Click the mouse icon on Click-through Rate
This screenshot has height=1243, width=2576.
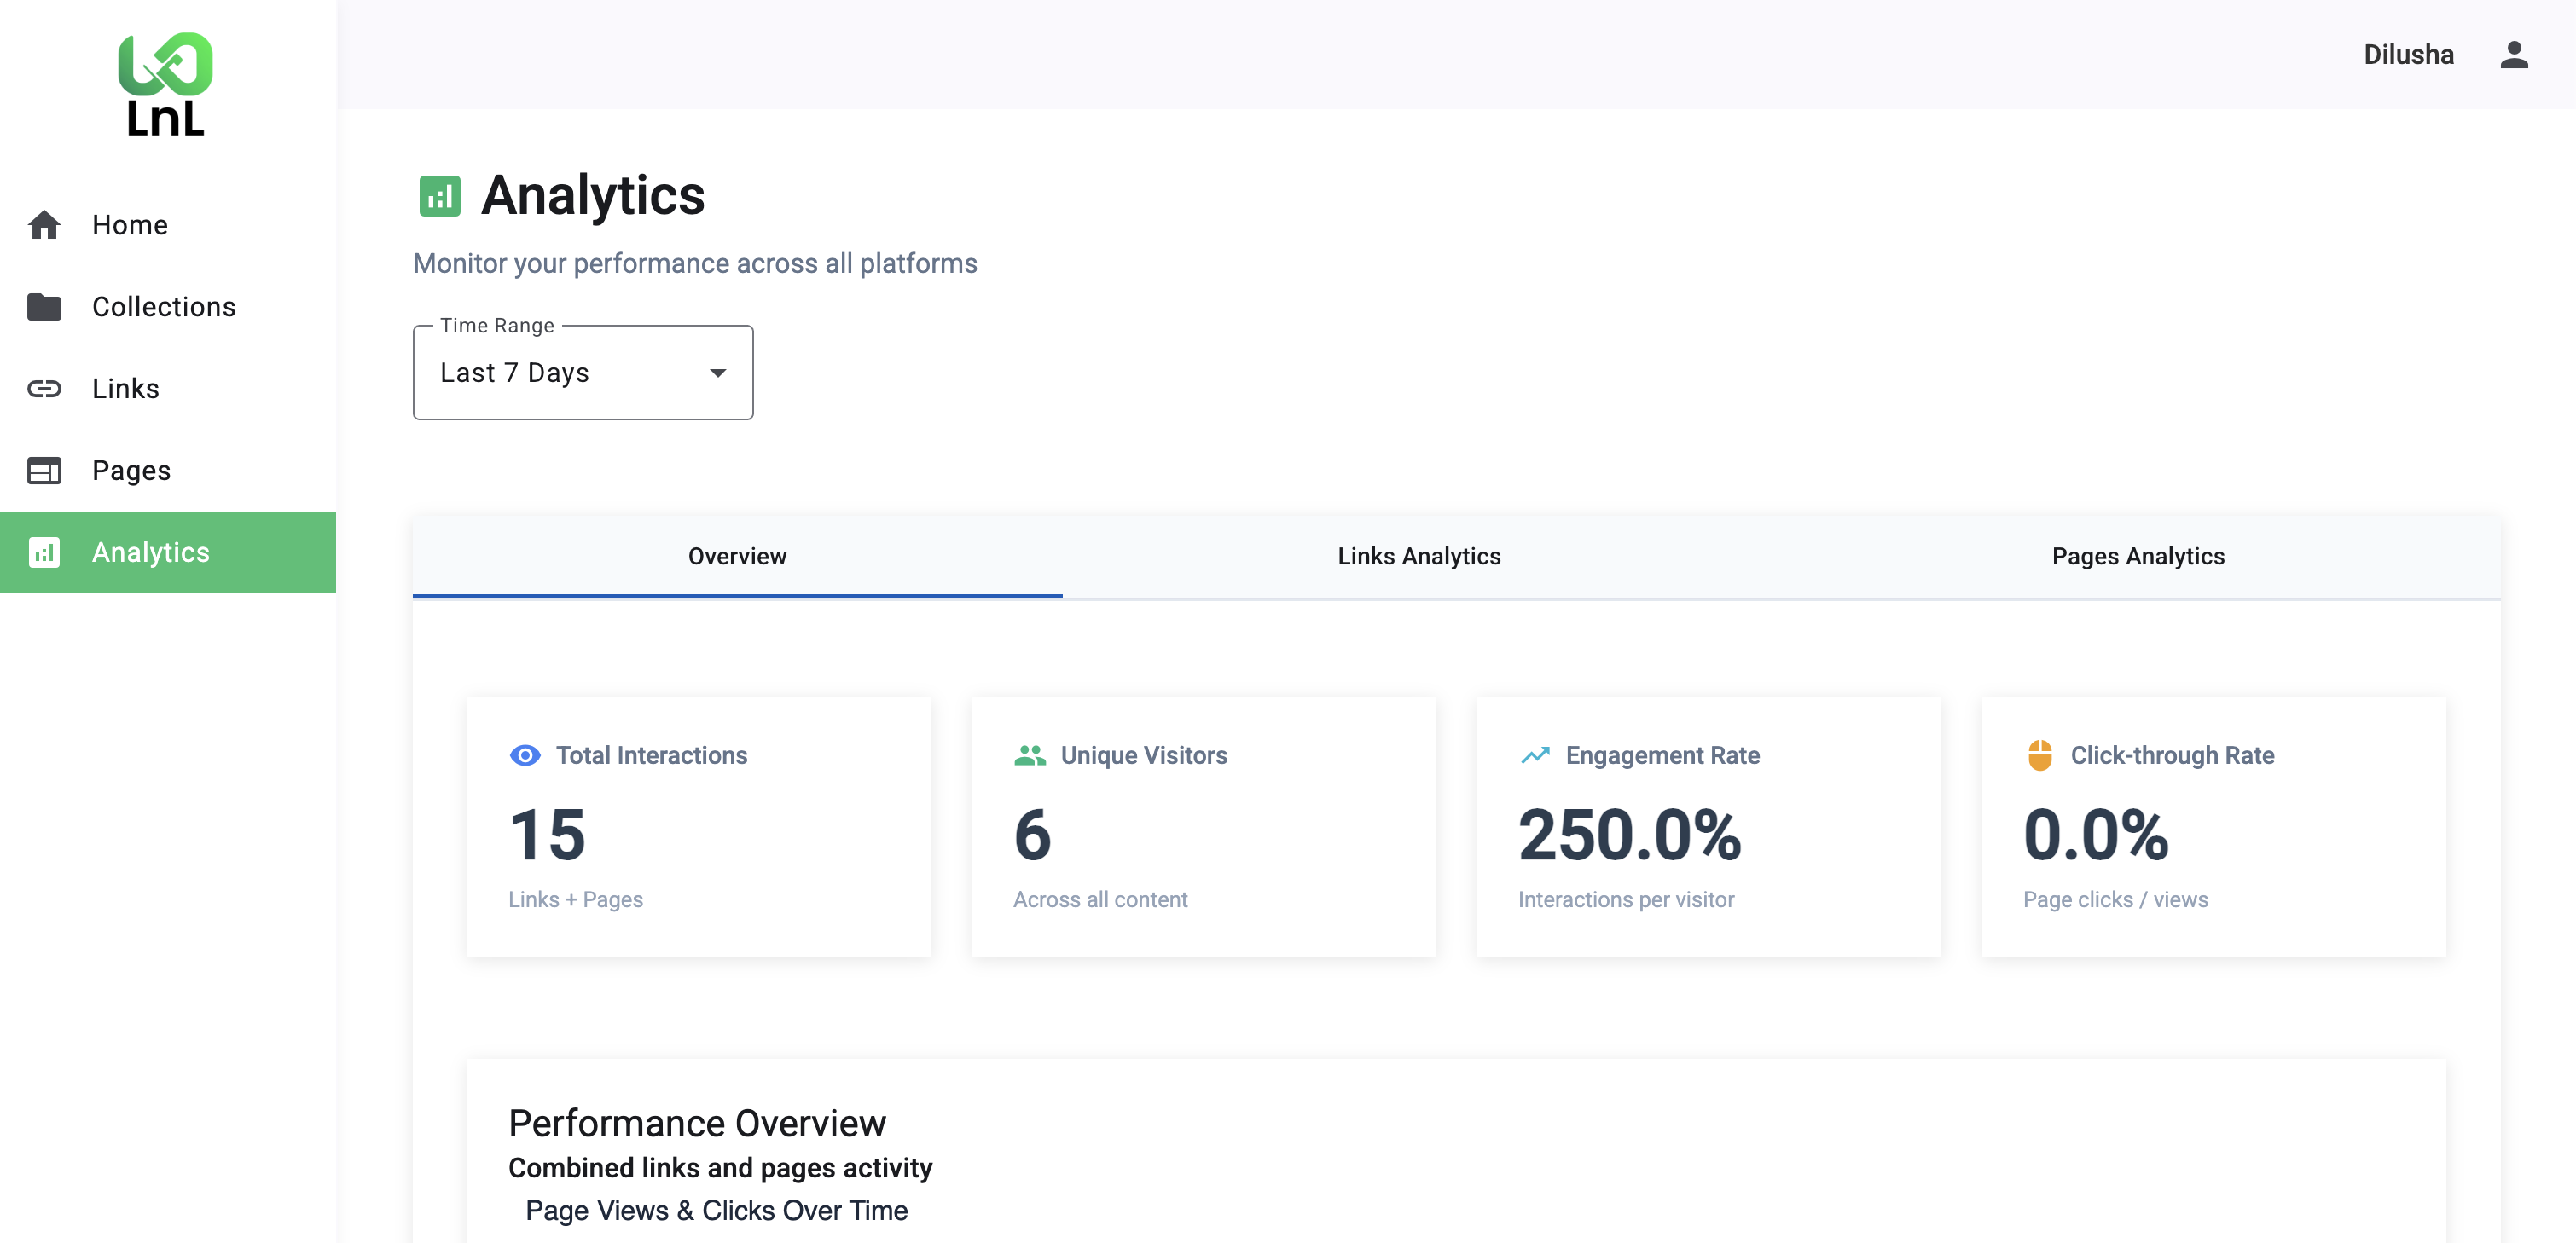(2040, 755)
